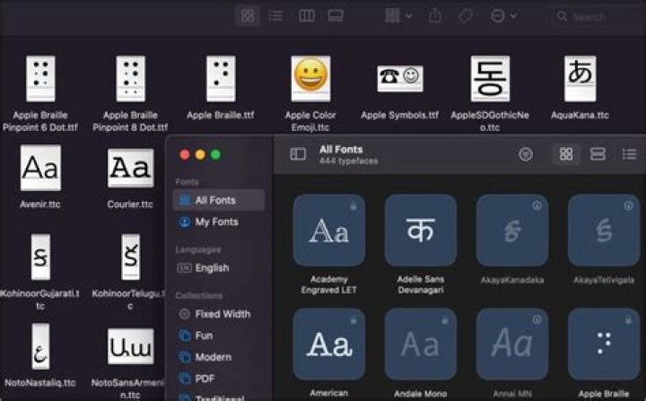Switch Finder to column view
The image size is (646, 401).
[x=307, y=16]
